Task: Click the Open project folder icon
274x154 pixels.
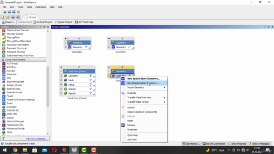Action: (8, 17)
